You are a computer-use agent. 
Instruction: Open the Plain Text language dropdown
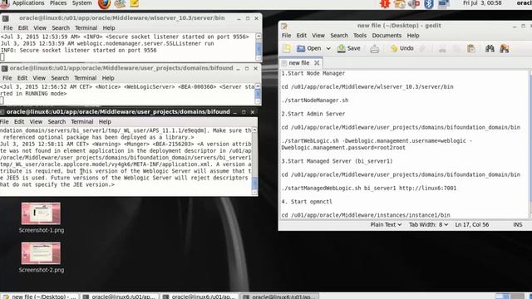[x=386, y=224]
